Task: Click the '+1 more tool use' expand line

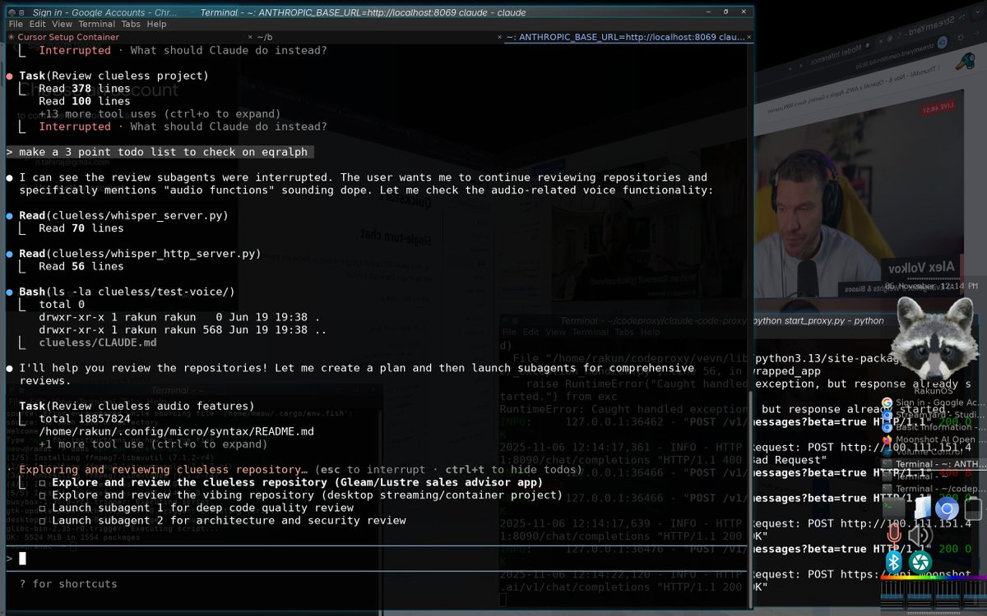Action: point(153,444)
